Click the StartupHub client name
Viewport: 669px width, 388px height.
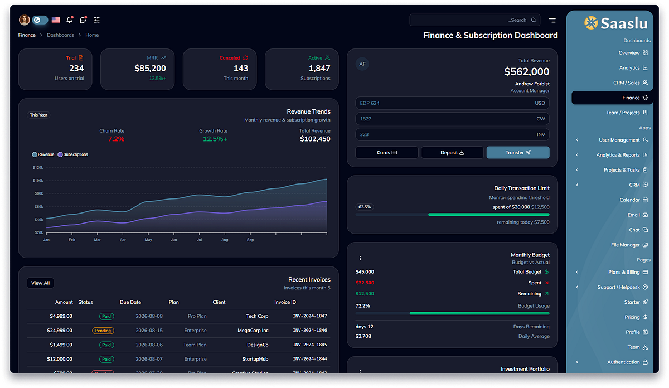pyautogui.click(x=255, y=360)
